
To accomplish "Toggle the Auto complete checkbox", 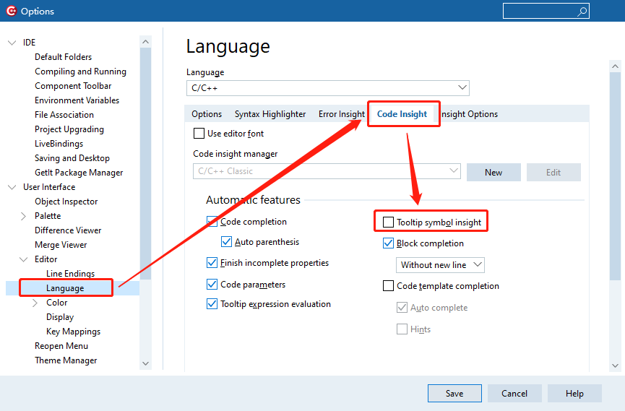I will click(402, 308).
